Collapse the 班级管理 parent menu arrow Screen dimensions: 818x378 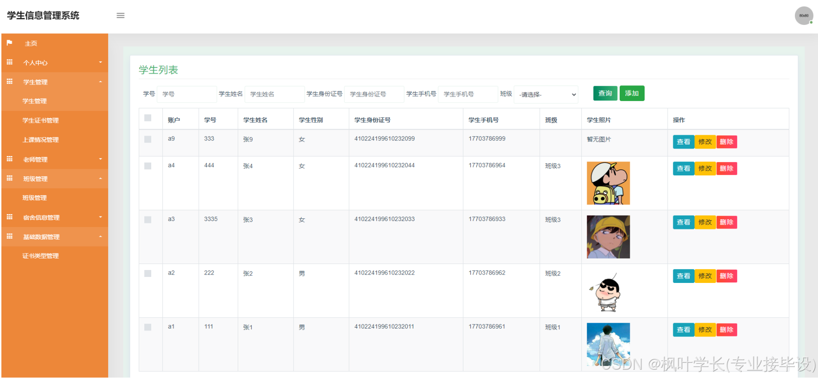[100, 179]
